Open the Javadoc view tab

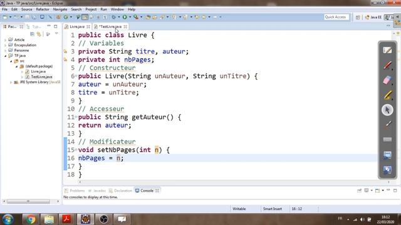click(97, 191)
